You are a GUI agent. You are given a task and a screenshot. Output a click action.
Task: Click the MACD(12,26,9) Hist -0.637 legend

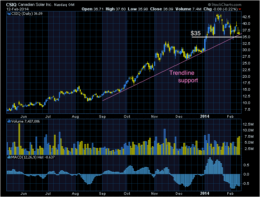(33, 157)
